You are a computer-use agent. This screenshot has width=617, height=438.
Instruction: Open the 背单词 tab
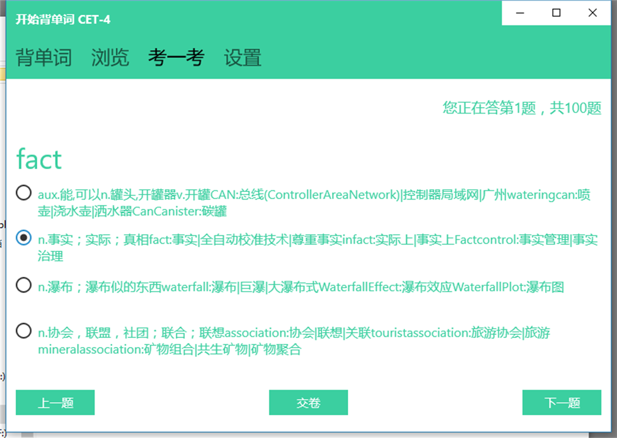(44, 57)
